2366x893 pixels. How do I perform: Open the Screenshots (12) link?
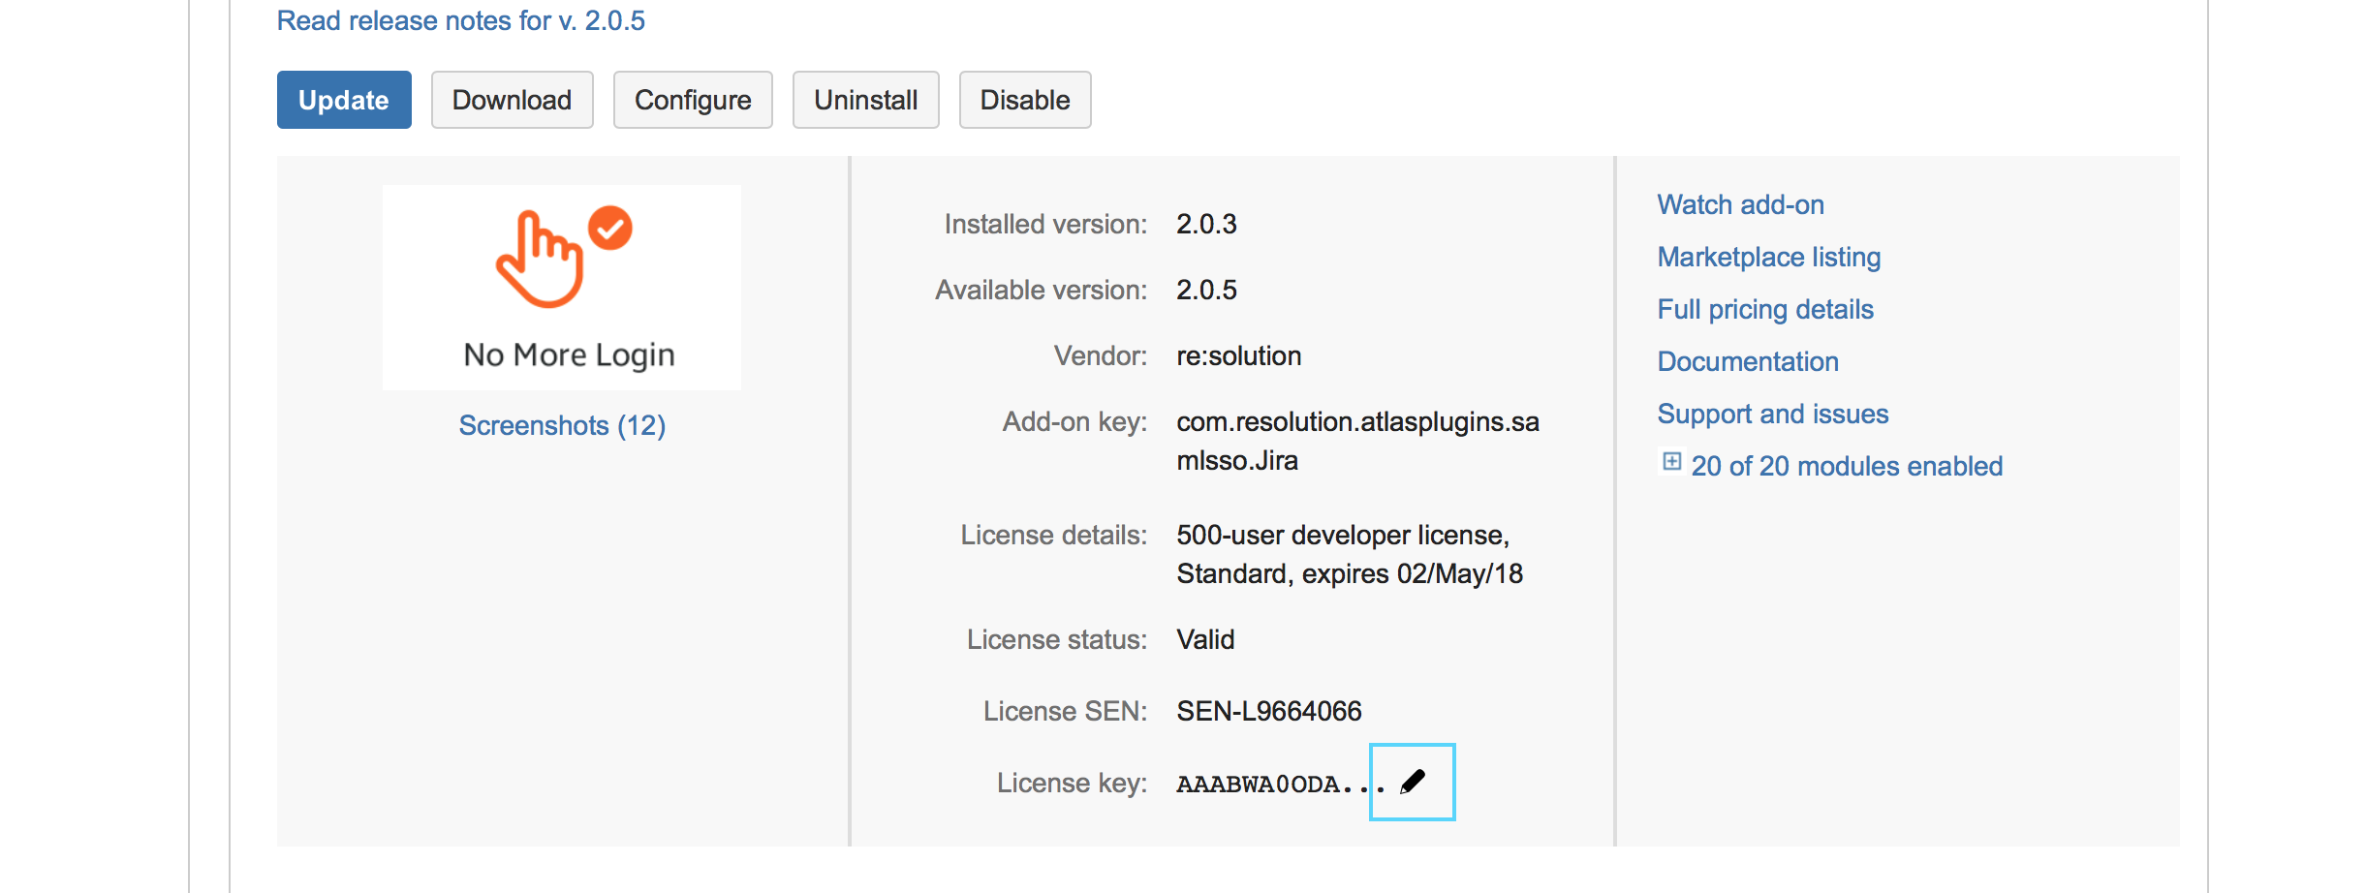coord(562,425)
